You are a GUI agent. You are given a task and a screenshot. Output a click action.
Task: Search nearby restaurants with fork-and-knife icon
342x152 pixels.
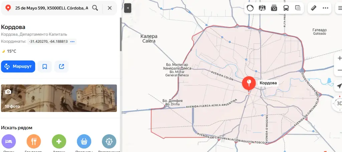[34, 142]
